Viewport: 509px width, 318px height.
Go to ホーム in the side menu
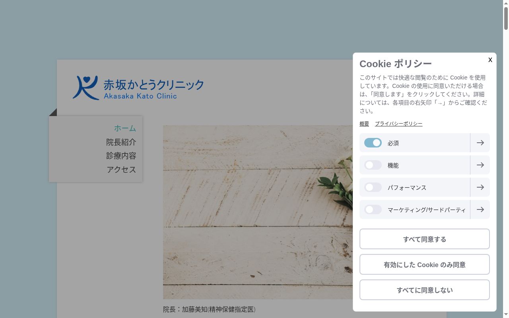point(125,128)
